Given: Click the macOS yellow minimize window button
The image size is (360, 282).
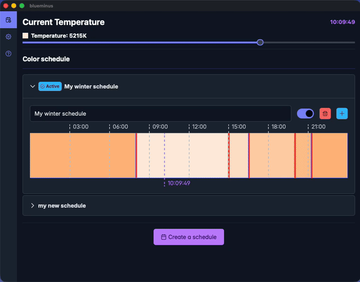Looking at the screenshot, I should 14,6.
